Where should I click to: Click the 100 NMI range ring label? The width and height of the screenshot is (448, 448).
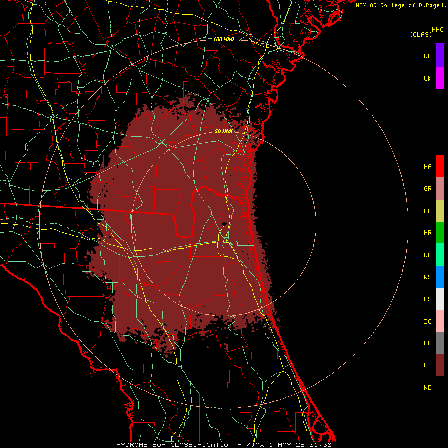pos(224,39)
